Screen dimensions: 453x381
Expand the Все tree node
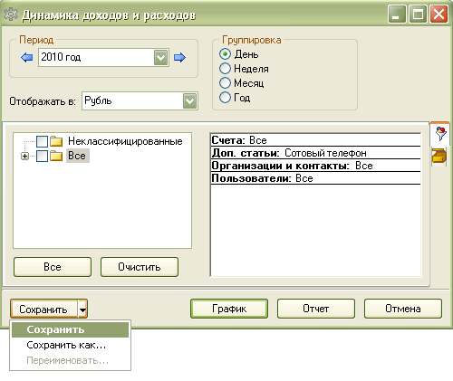click(24, 156)
